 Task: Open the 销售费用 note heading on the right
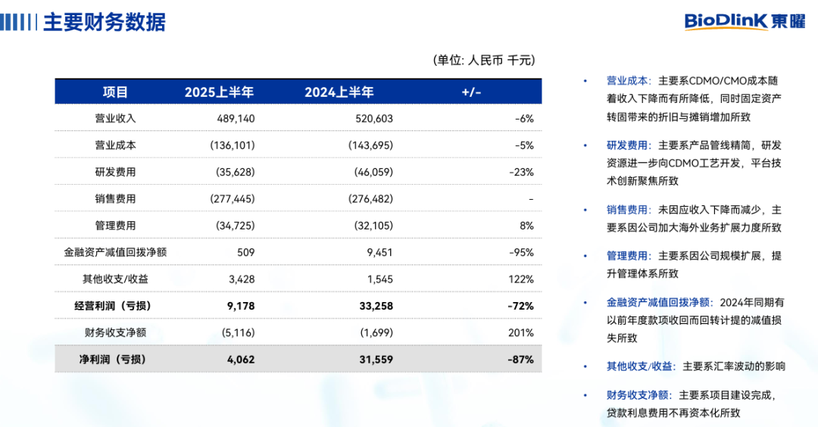[x=627, y=210]
